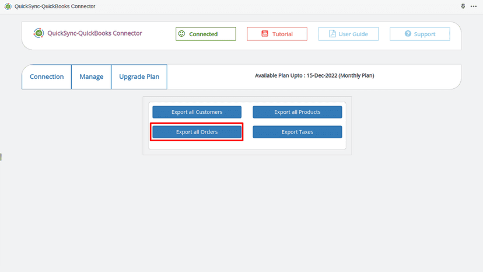Image resolution: width=483 pixels, height=272 pixels.
Task: Open the User Guide
Action: [348, 34]
